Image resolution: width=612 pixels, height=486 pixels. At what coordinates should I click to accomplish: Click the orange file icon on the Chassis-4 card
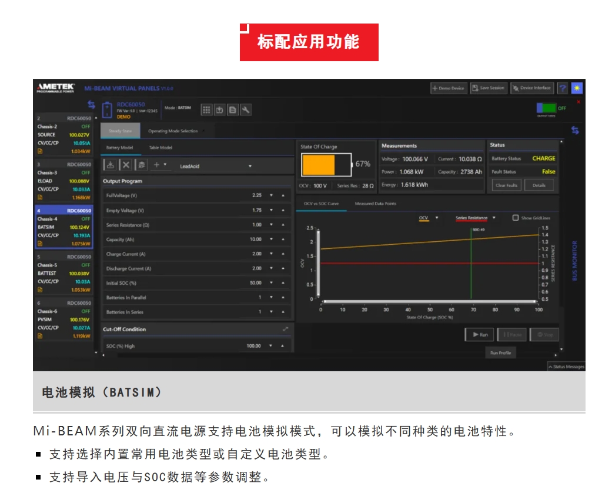[40, 244]
